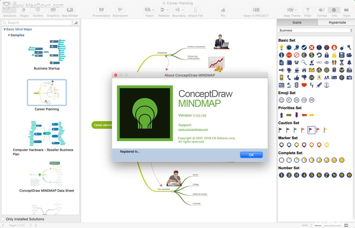Collapse Your education branch node
355x228 pixels.
(172, 191)
